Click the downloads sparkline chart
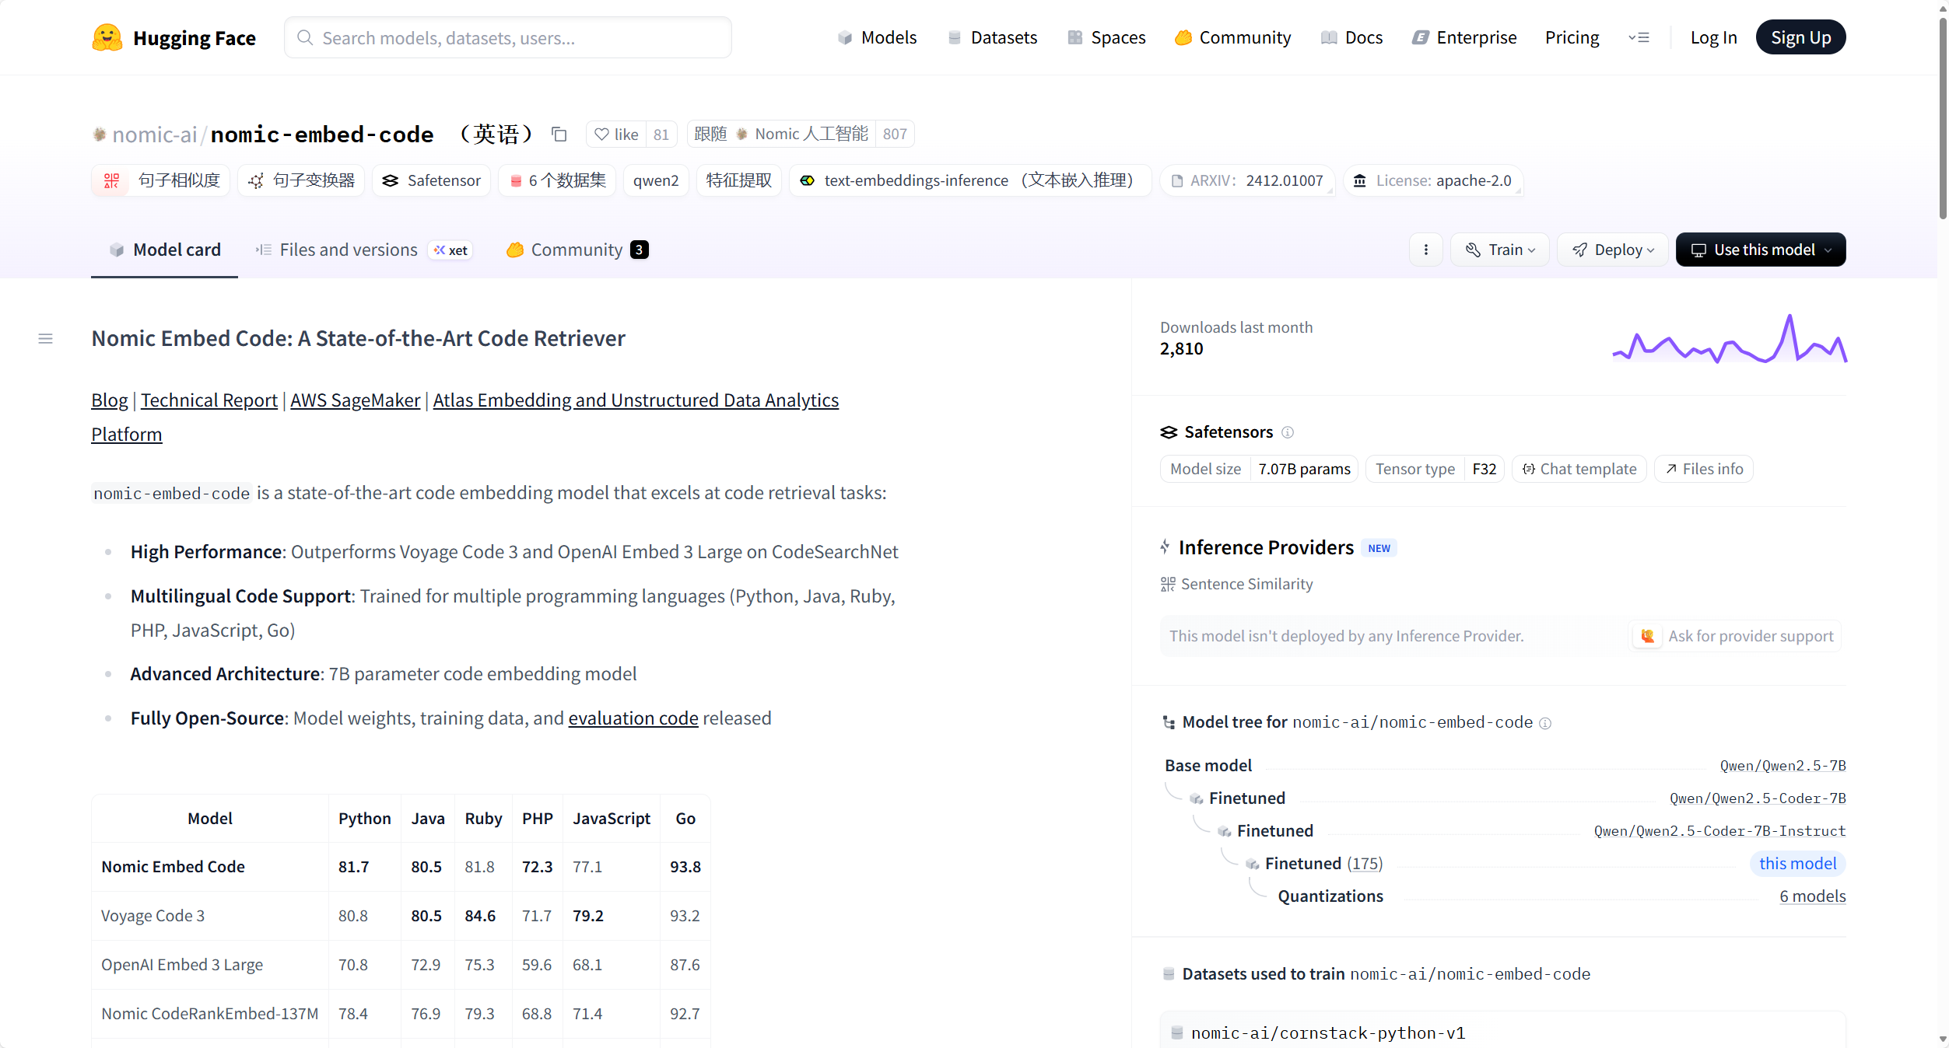The image size is (1949, 1048). [1730, 338]
